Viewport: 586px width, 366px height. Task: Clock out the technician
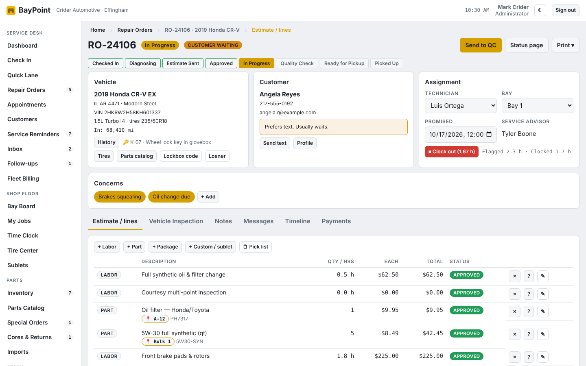pyautogui.click(x=452, y=152)
